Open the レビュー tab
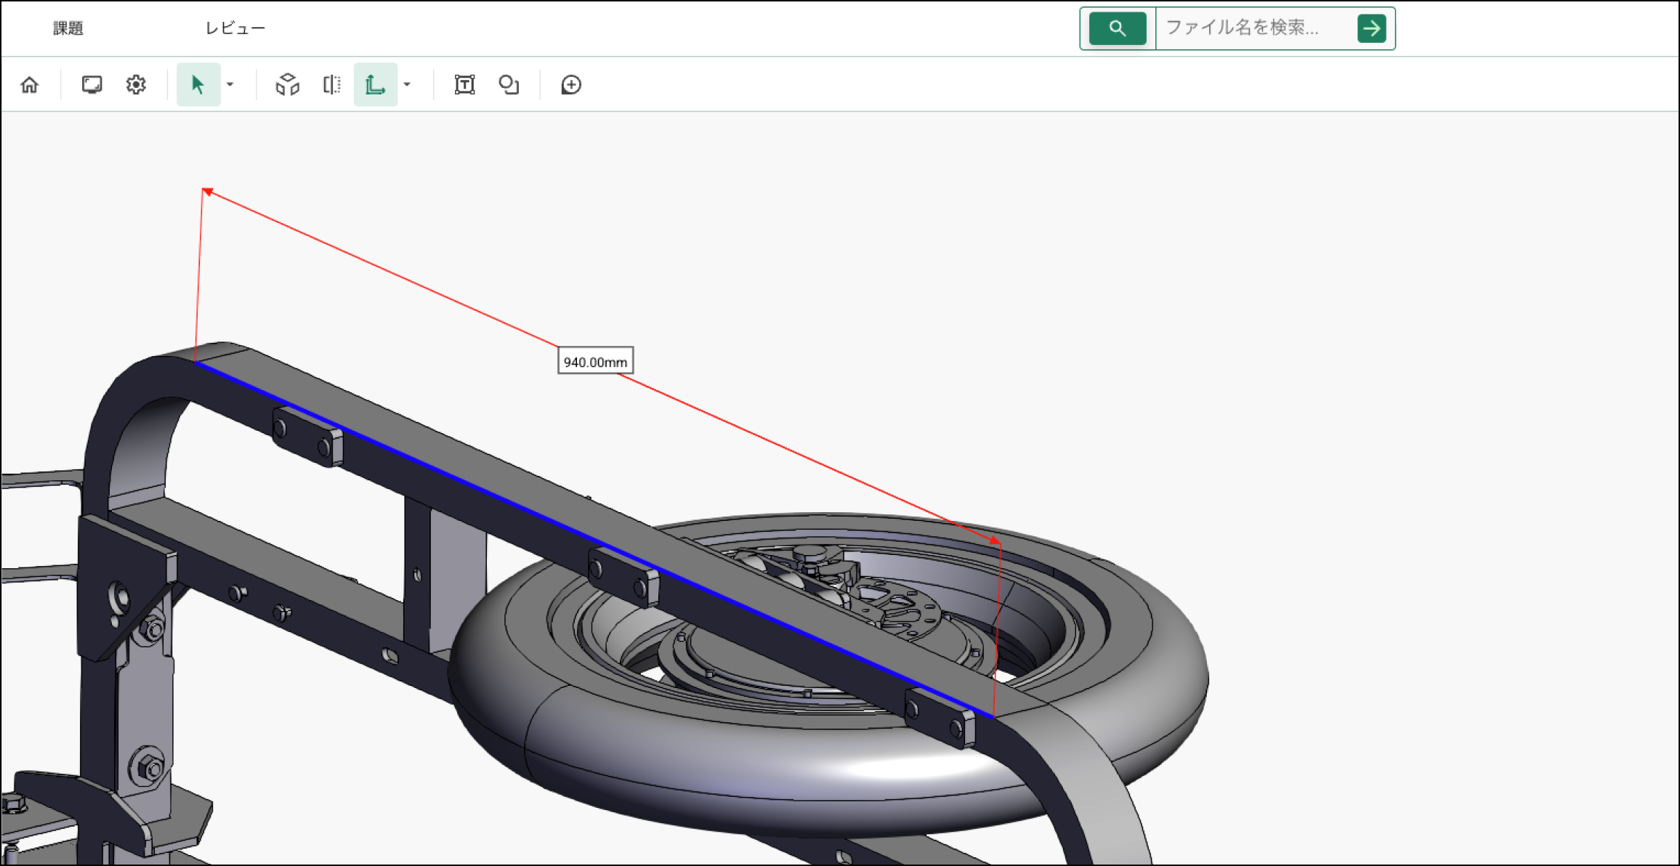Screen dimensions: 1680x866 [x=235, y=28]
